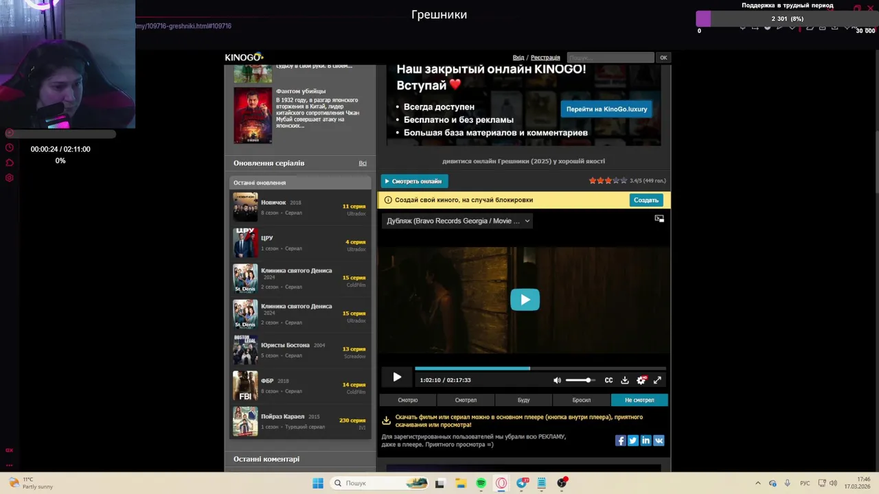Open Spotify from the taskbar
This screenshot has height=494, width=879.
pos(481,483)
